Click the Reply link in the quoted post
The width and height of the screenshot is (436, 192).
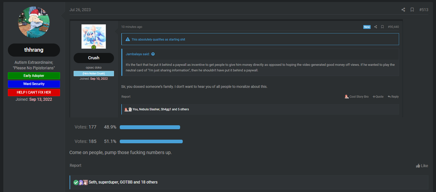393,96
